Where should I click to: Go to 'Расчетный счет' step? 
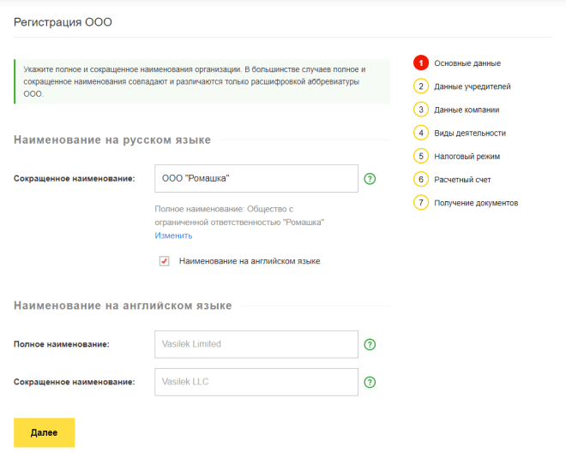[462, 180]
